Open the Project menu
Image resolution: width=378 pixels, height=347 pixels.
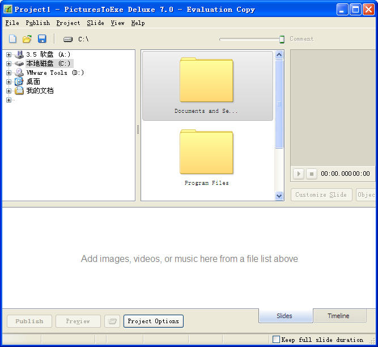pyautogui.click(x=68, y=23)
